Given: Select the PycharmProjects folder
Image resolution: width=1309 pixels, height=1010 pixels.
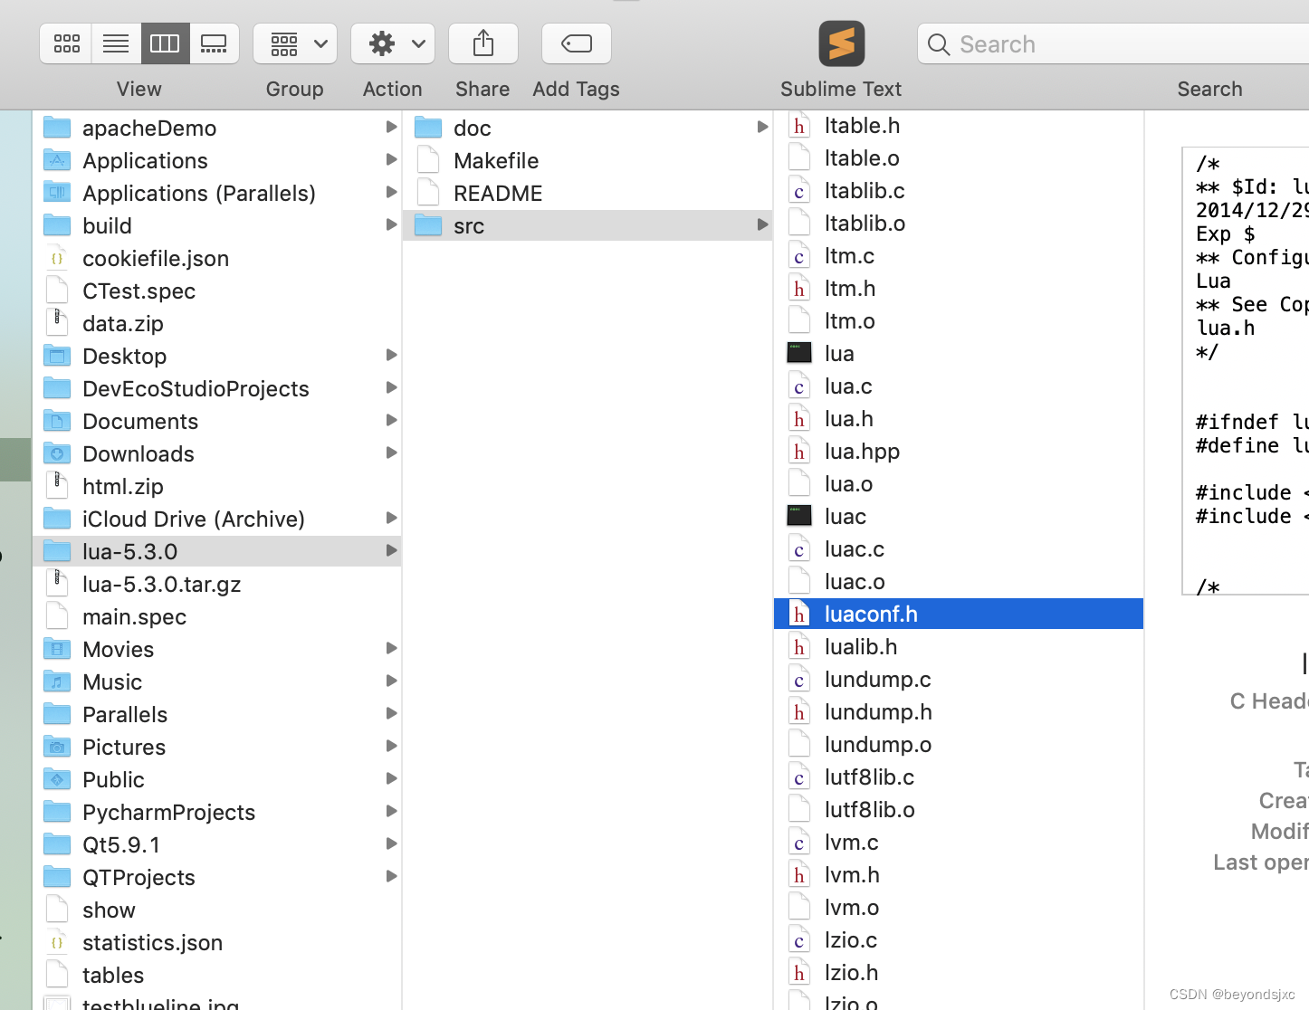Looking at the screenshot, I should click(217, 812).
